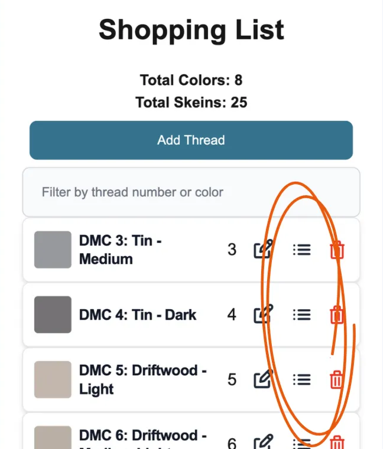Click the DMC 4: Tin - Dark label
The width and height of the screenshot is (383, 449).
pos(138,314)
